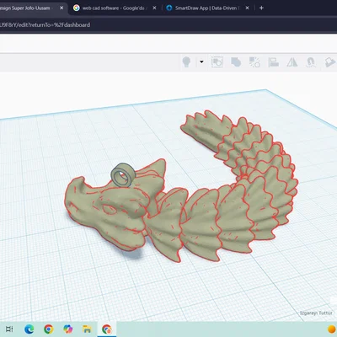The image size is (337, 337).
Task: Click the Cruise magnet toolbar icon
Action: click(x=310, y=62)
